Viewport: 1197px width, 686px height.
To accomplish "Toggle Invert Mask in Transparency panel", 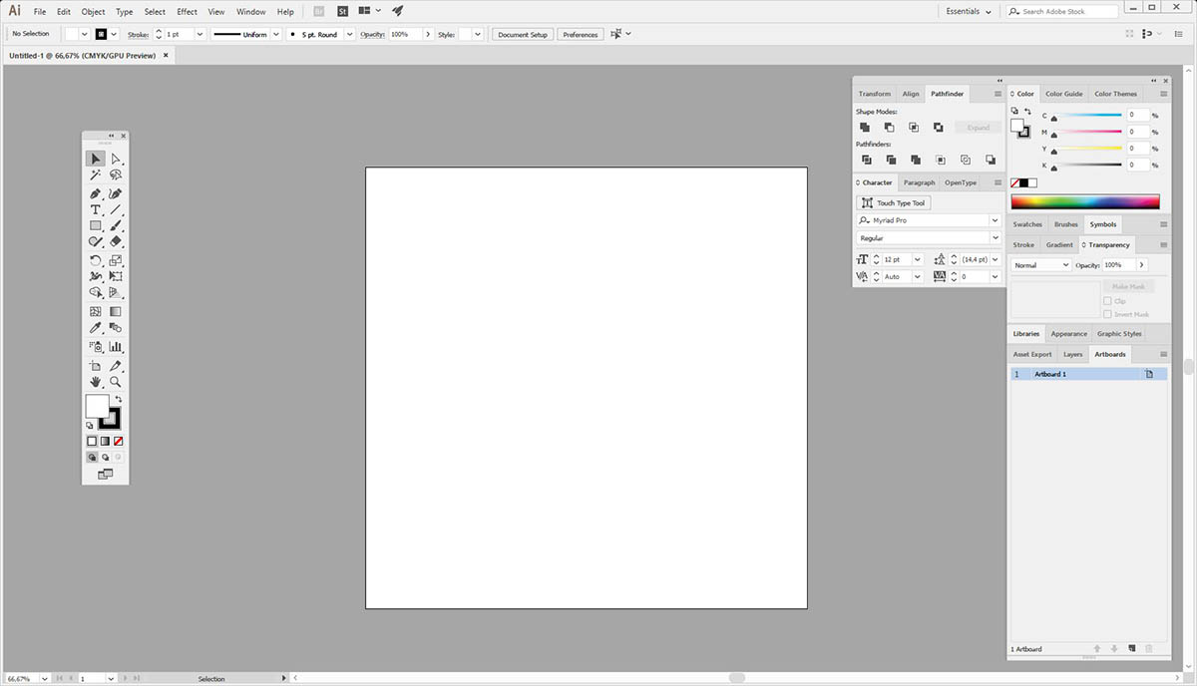I will [1107, 314].
